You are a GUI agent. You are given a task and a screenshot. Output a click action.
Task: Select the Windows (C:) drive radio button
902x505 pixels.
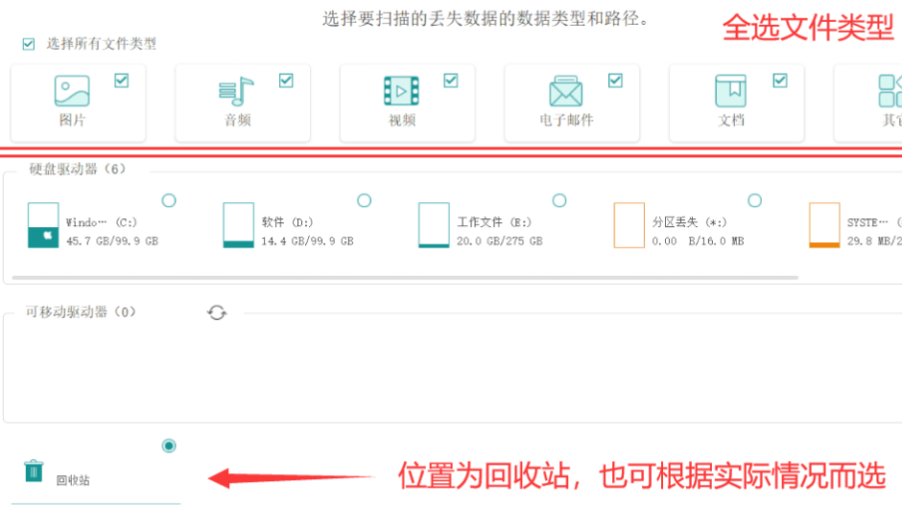[169, 200]
